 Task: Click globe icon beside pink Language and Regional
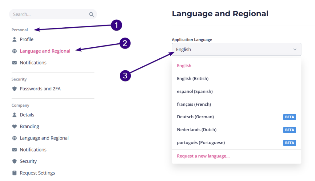click(x=14, y=51)
